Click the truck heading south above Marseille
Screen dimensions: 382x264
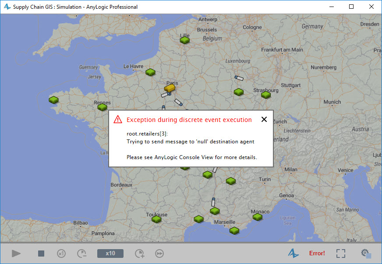pos(213,202)
